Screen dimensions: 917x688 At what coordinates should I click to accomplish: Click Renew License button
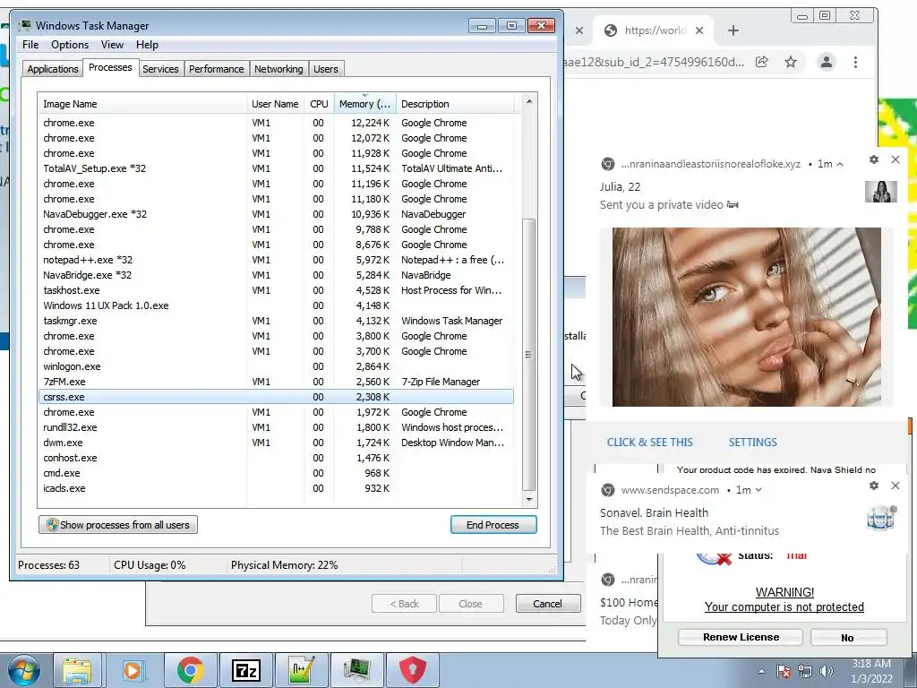click(x=741, y=637)
